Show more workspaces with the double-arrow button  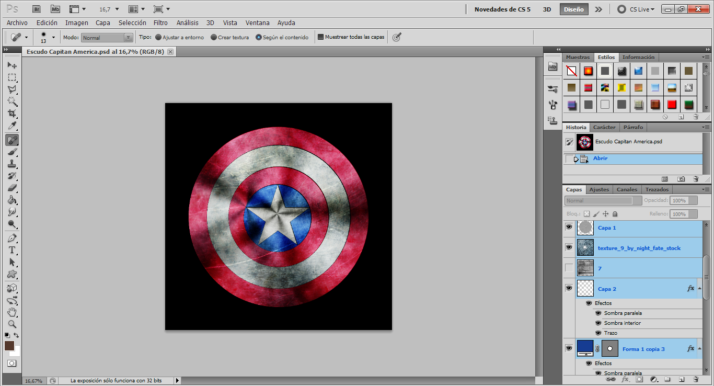tap(598, 9)
